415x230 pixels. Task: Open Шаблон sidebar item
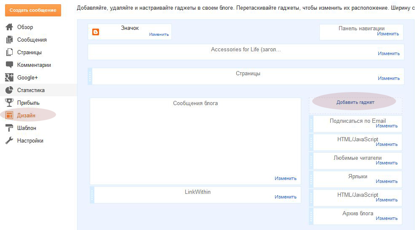click(27, 128)
